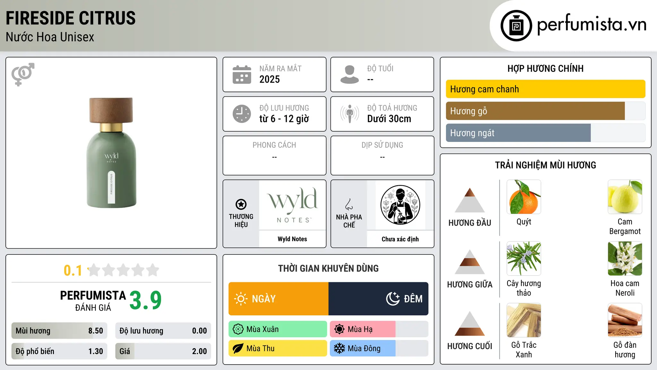Click the base notes pyramid icon
This screenshot has height=370, width=657.
click(470, 323)
